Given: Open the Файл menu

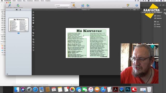Looking at the screenshot, I should (14, 1).
